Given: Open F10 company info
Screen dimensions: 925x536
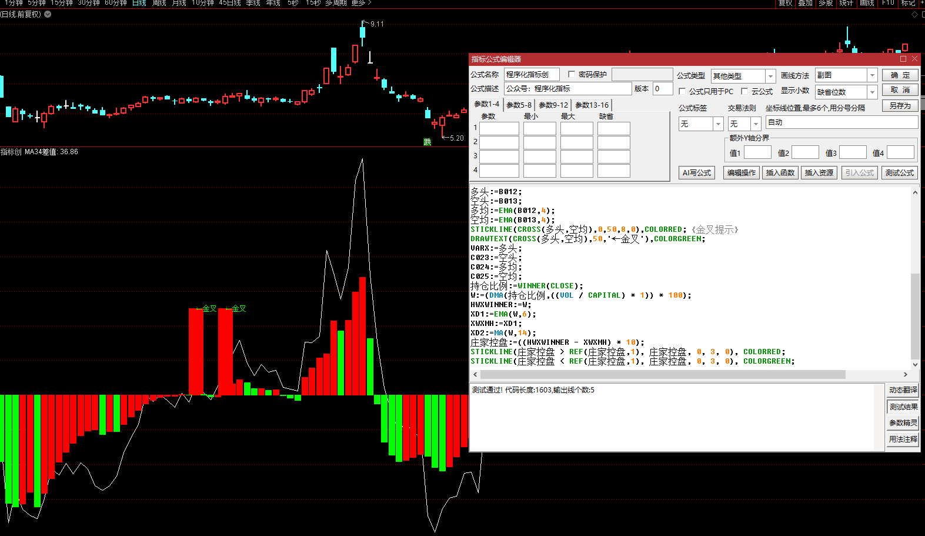Looking at the screenshot, I should [888, 3].
